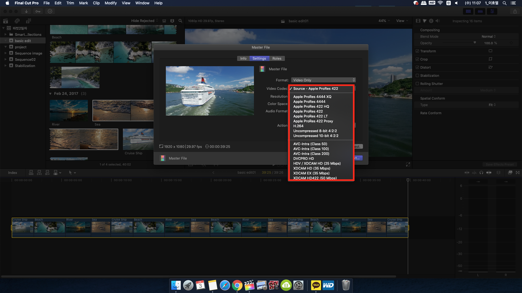
Task: Show the Info inspector icon
Action: (x=431, y=21)
